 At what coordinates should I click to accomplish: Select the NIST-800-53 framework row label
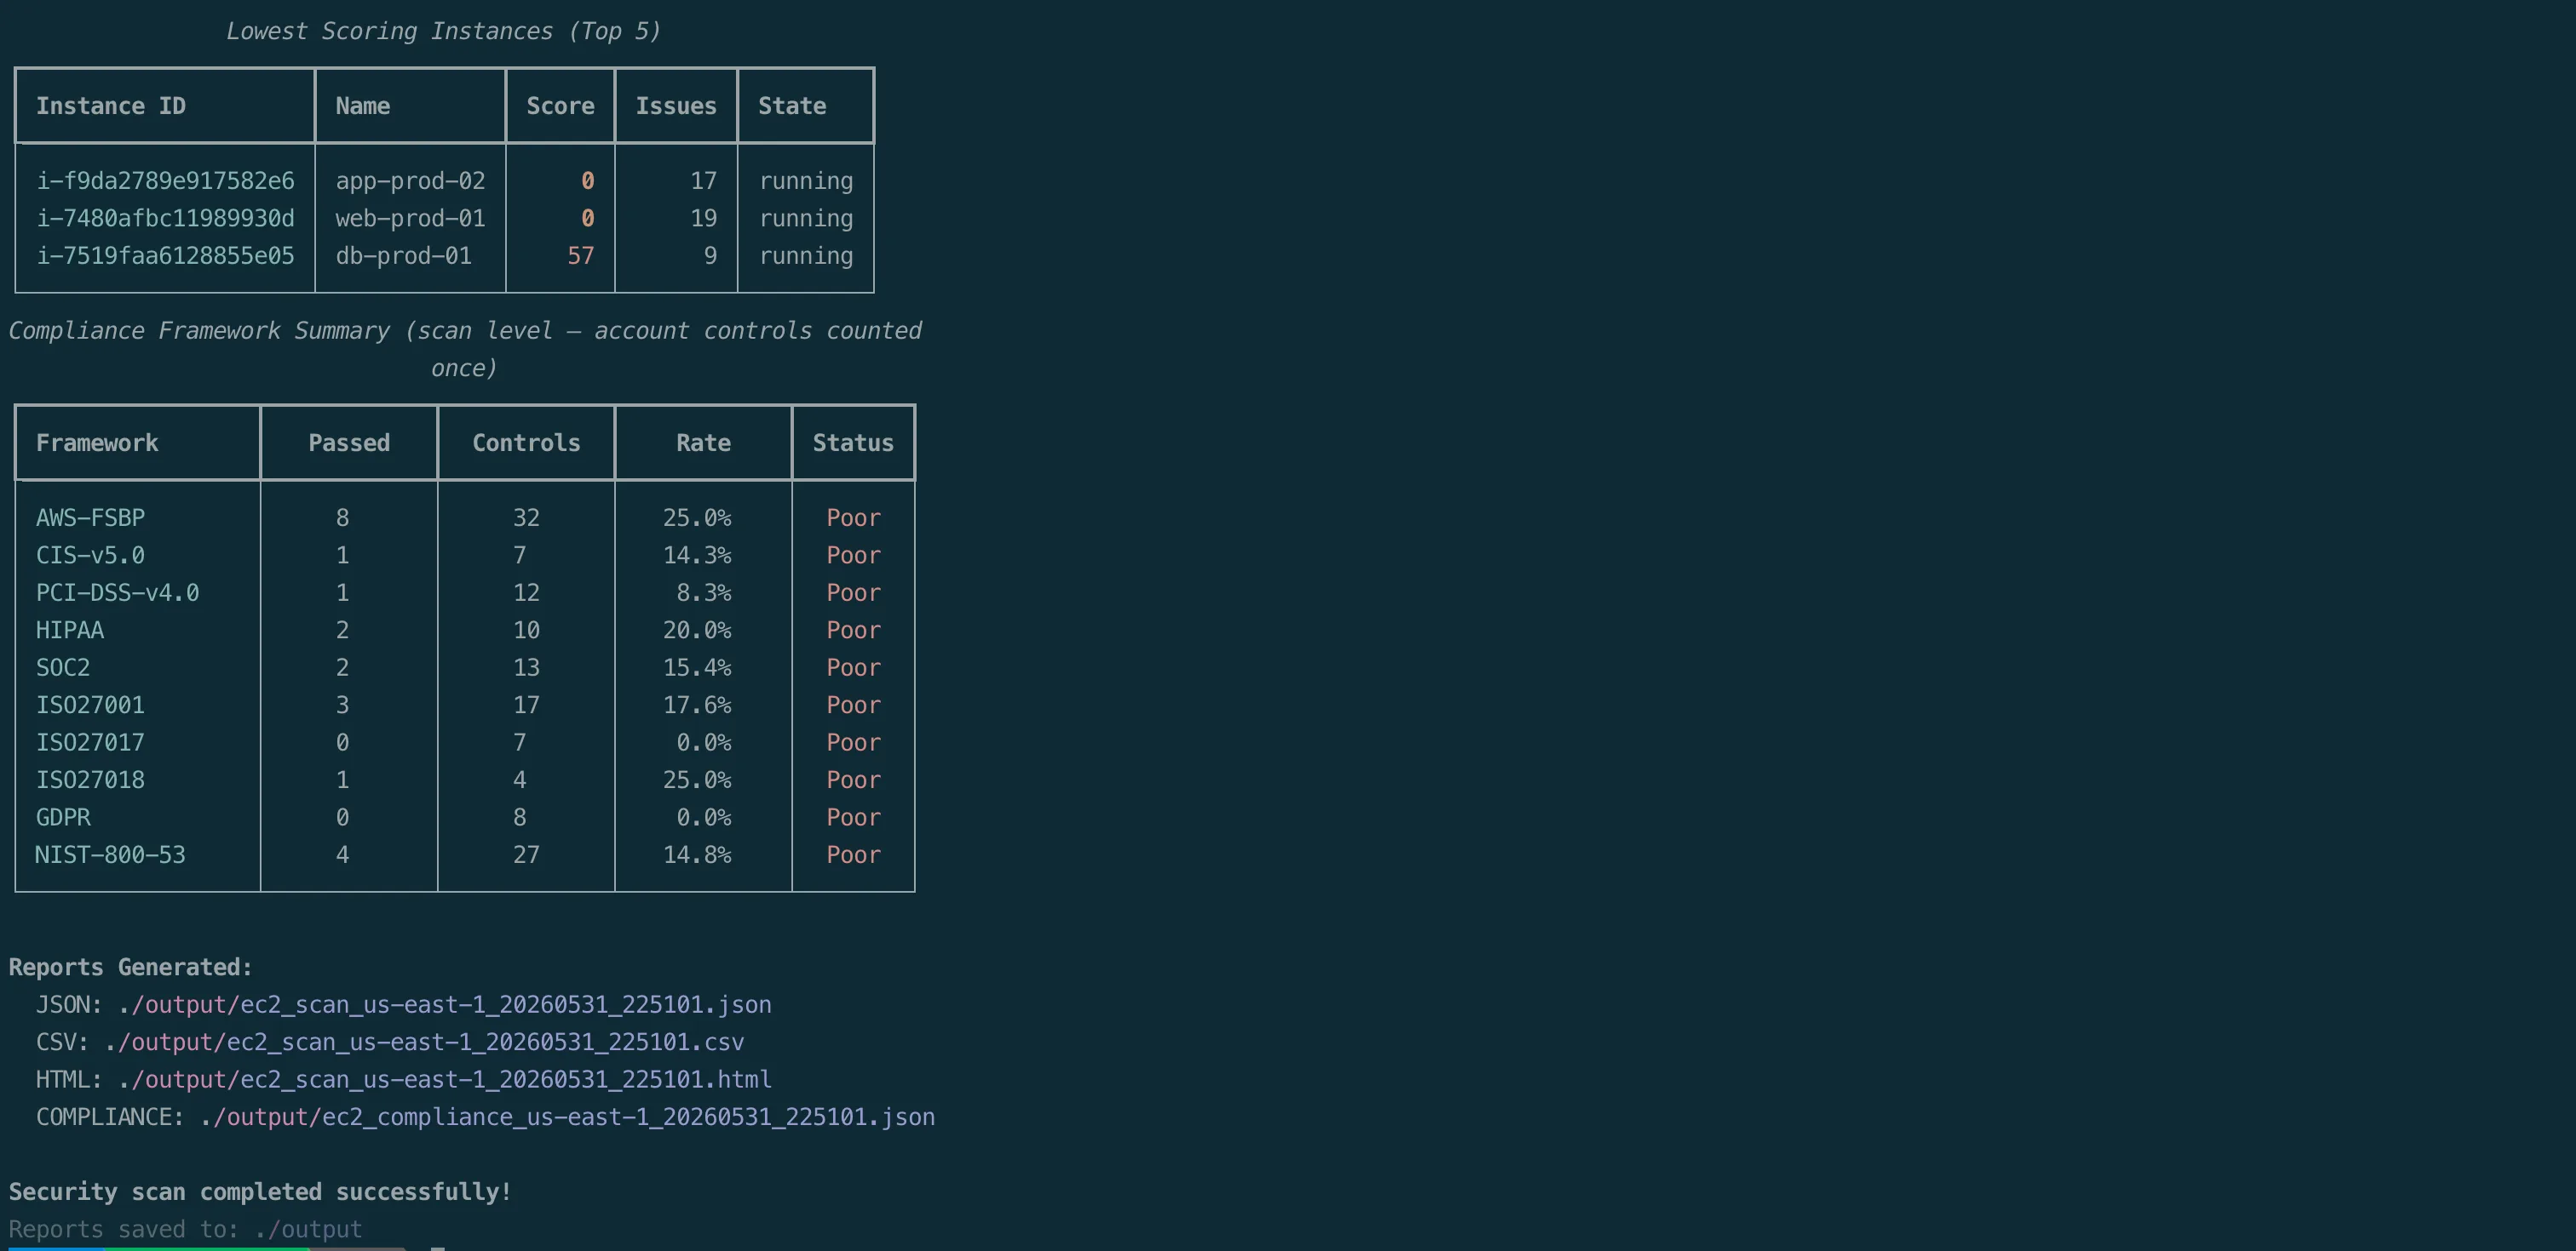tap(110, 854)
